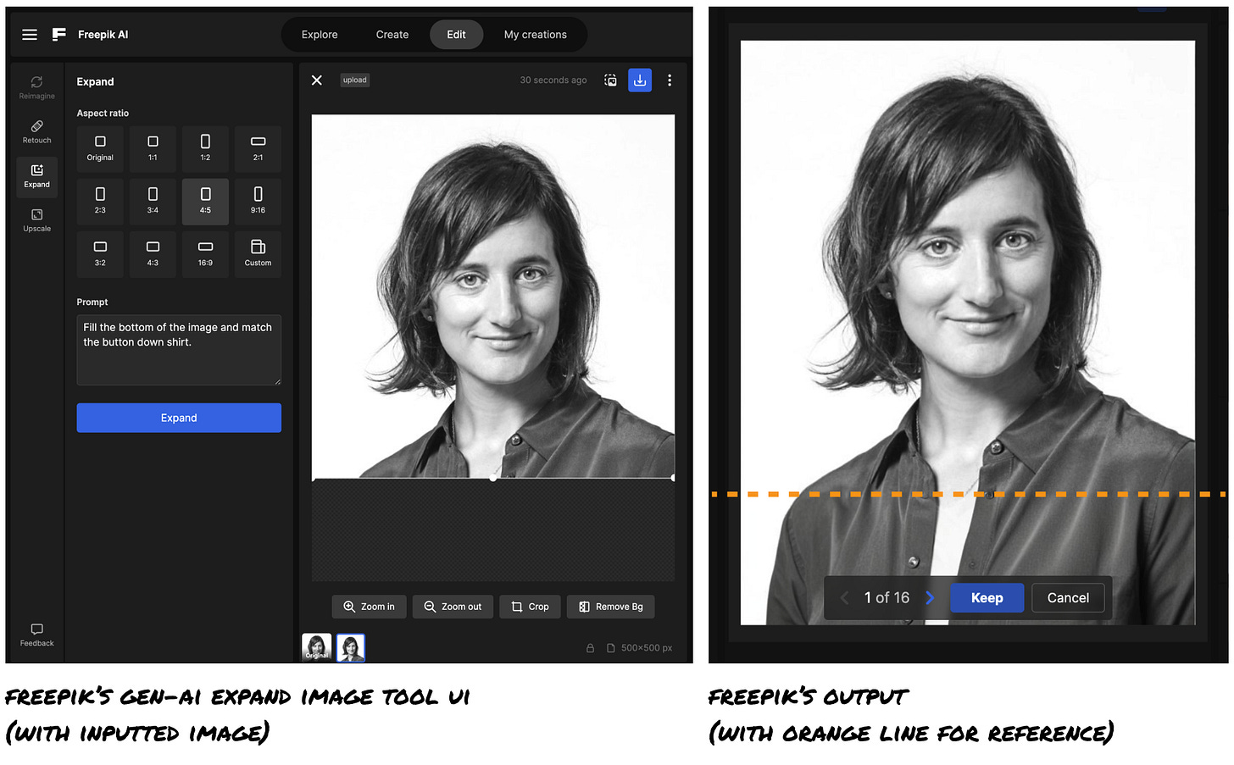Click the blue download icon button
This screenshot has width=1234, height=765.
click(x=640, y=80)
